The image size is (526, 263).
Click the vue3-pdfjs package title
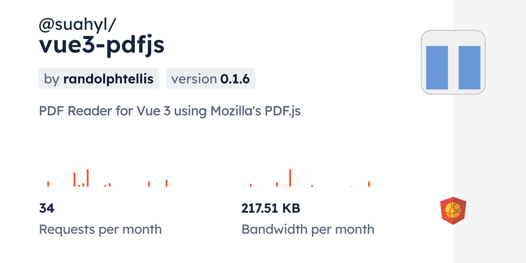pyautogui.click(x=102, y=45)
